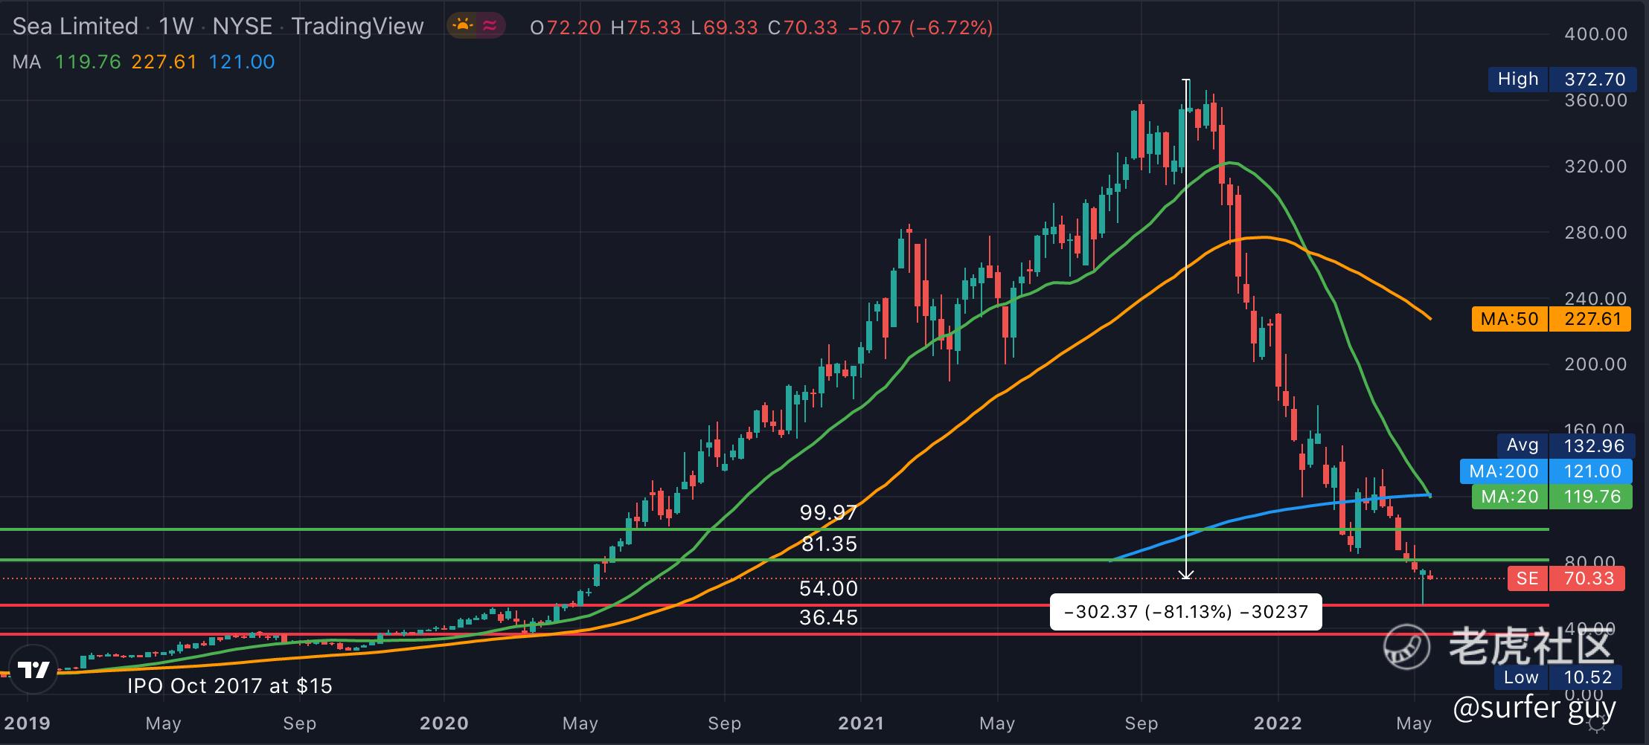Change the 1W interval in the title
1649x745 pixels.
[x=176, y=27]
